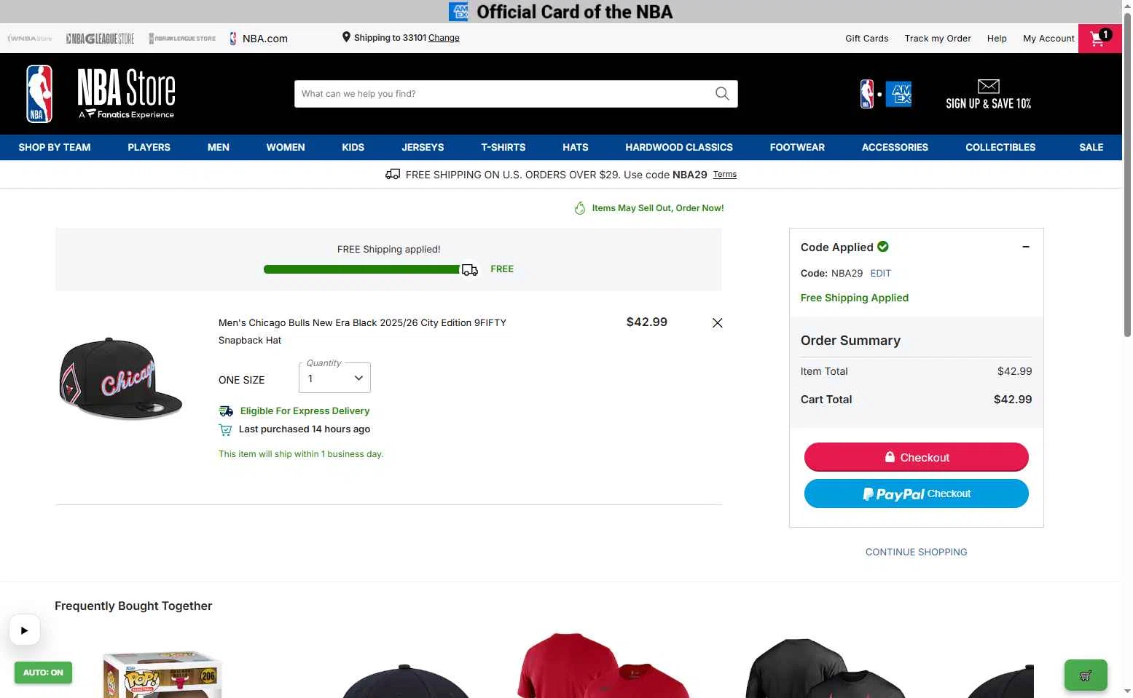Open Track my Order link
This screenshot has height=698, width=1133.
[938, 39]
